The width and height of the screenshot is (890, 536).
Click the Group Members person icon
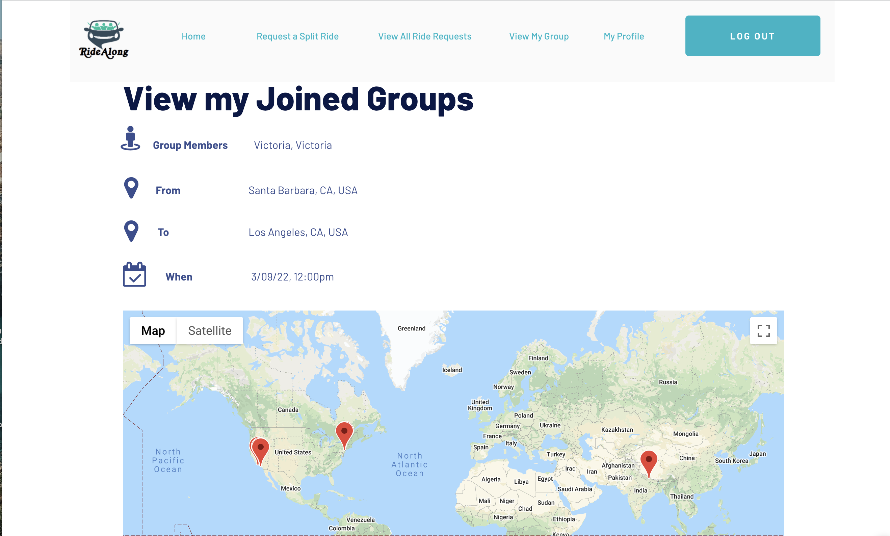coord(130,138)
